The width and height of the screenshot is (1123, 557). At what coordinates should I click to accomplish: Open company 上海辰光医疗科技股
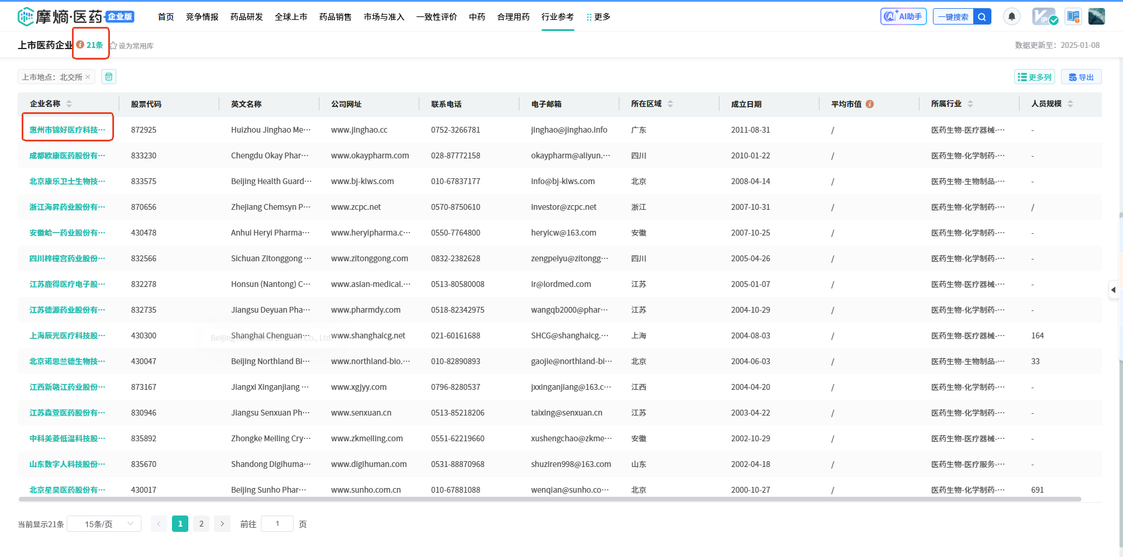(67, 335)
